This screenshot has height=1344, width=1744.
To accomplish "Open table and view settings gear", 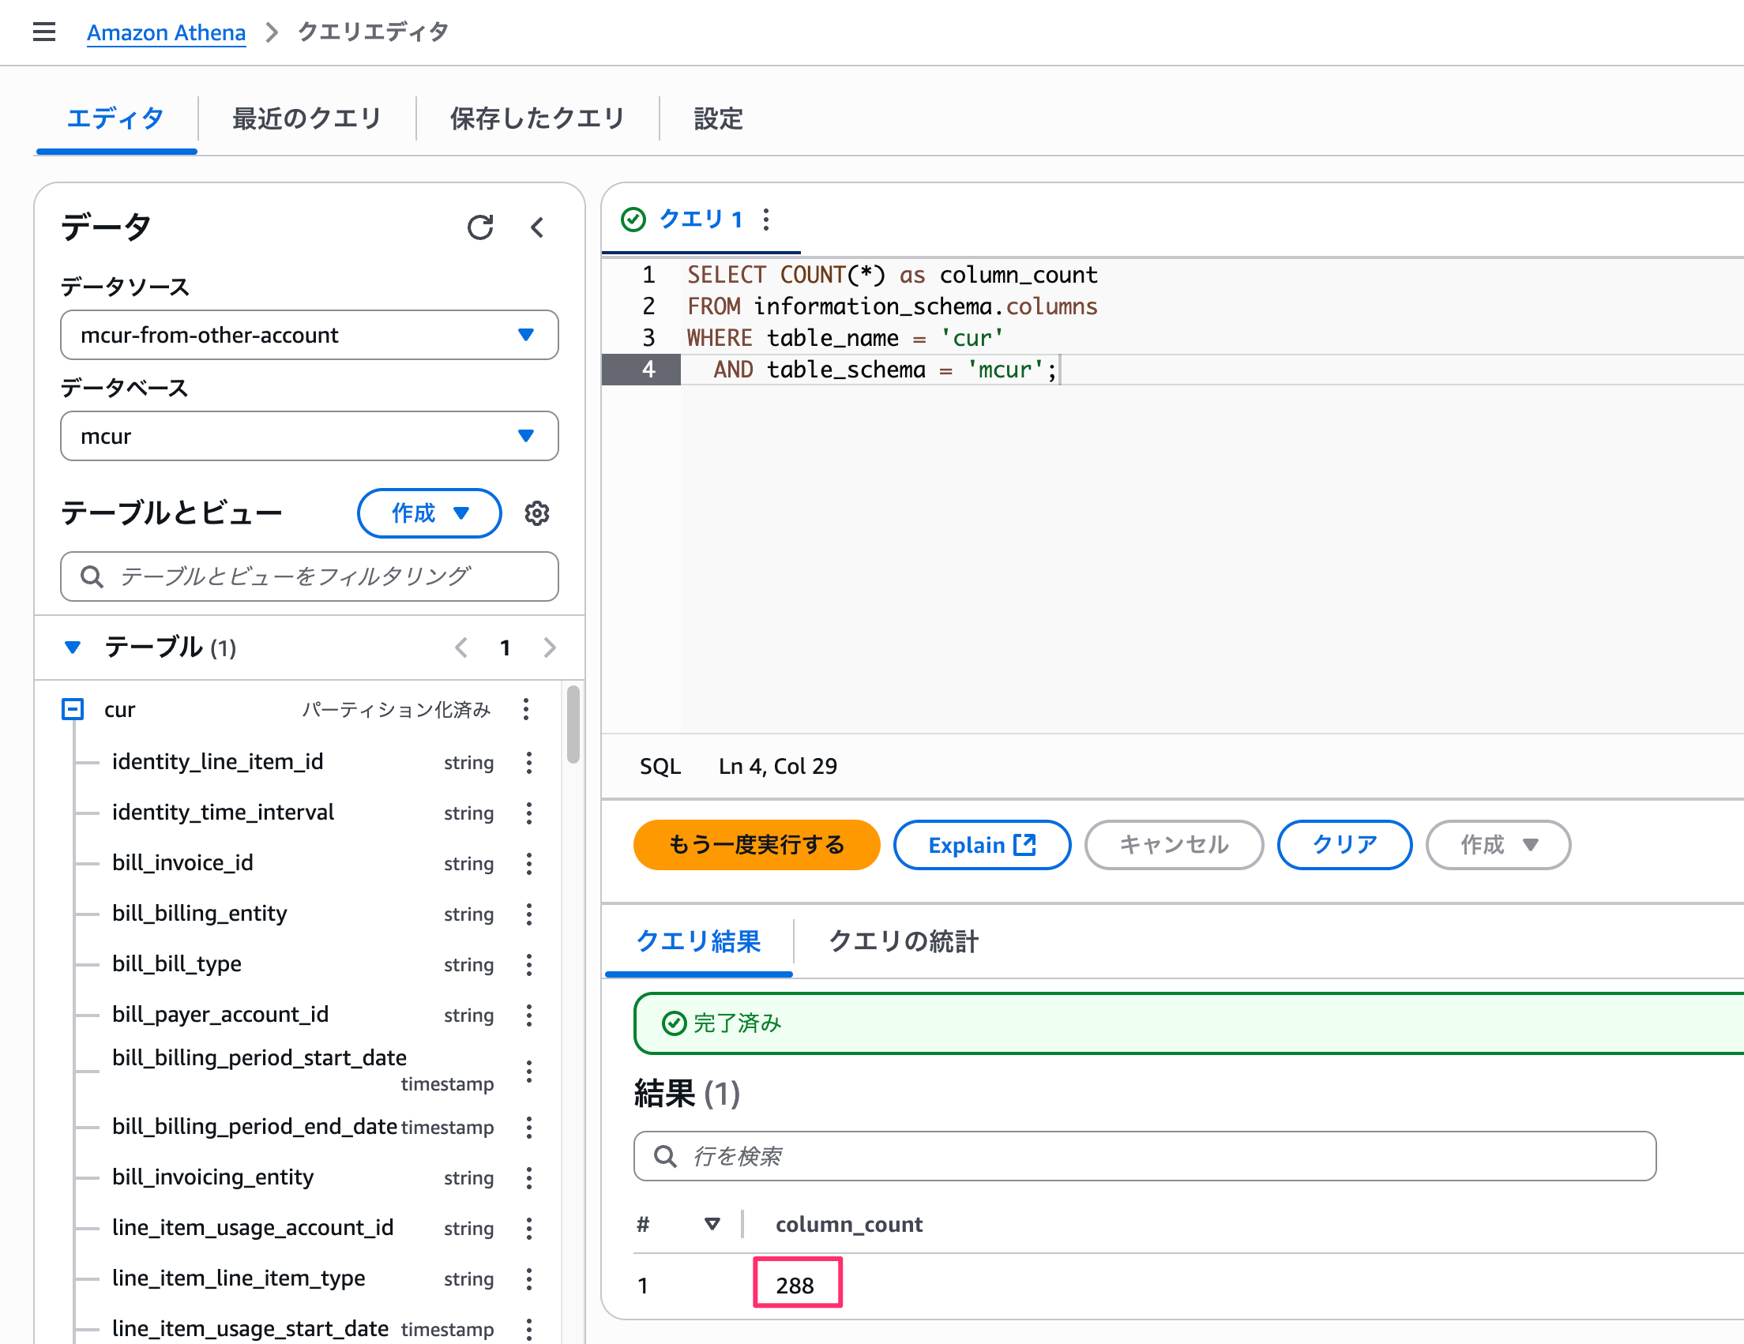I will click(536, 513).
